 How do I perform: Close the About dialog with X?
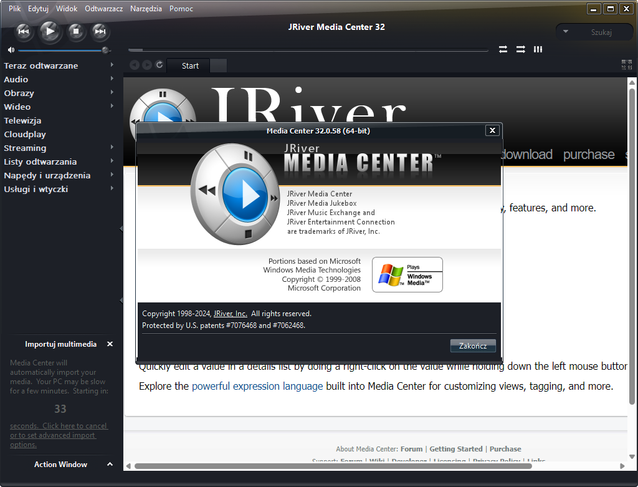(x=492, y=130)
